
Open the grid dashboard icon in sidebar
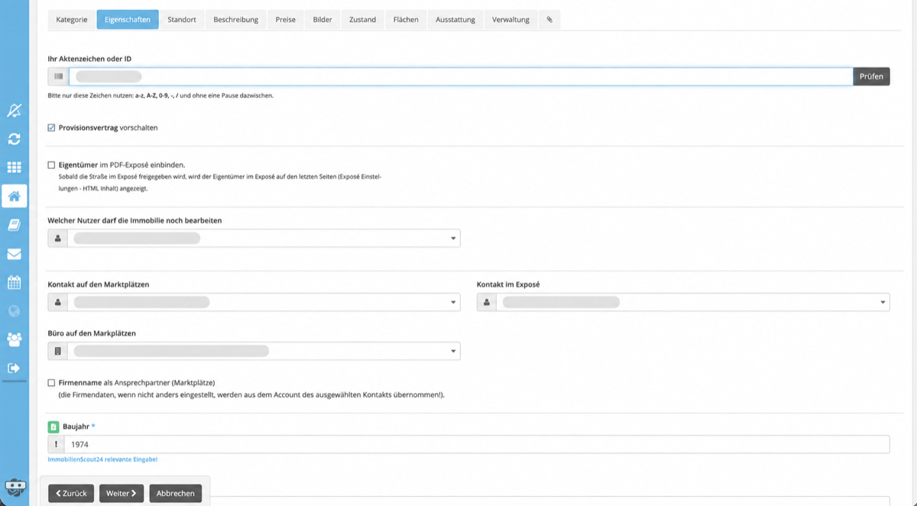tap(14, 167)
